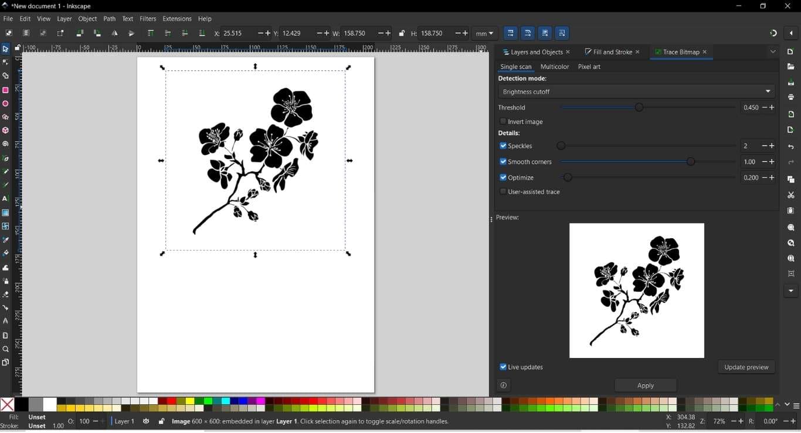Adjust the Threshold slider handle

pos(639,107)
